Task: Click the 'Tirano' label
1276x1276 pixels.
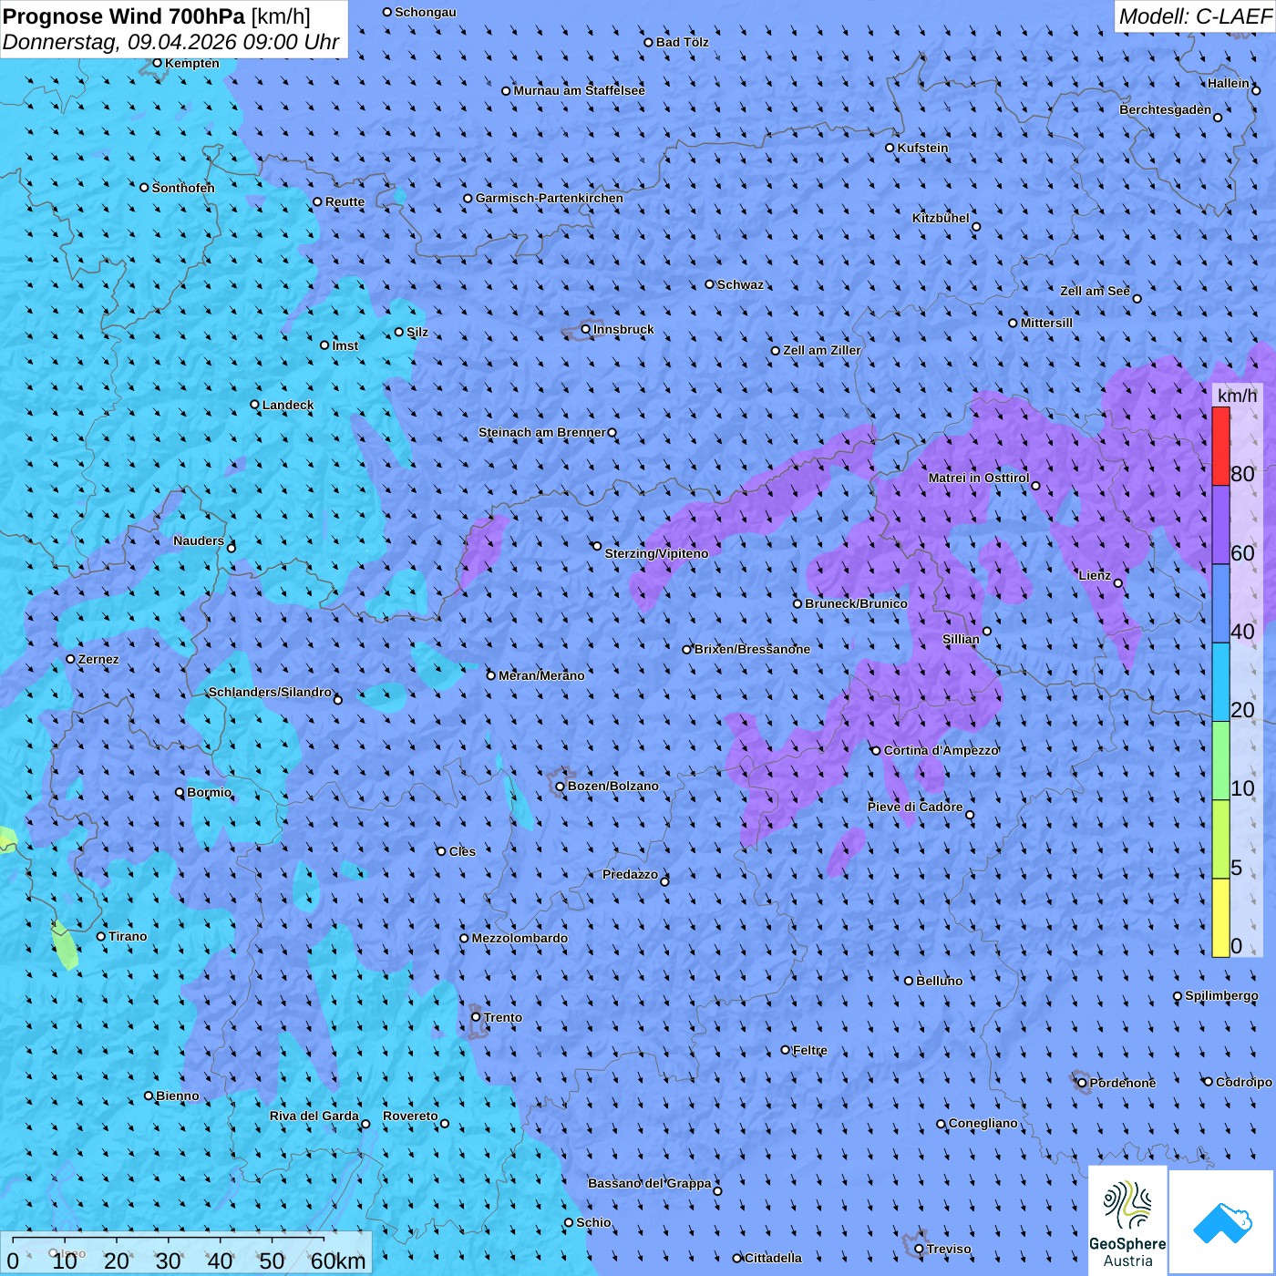Action: coord(128,936)
